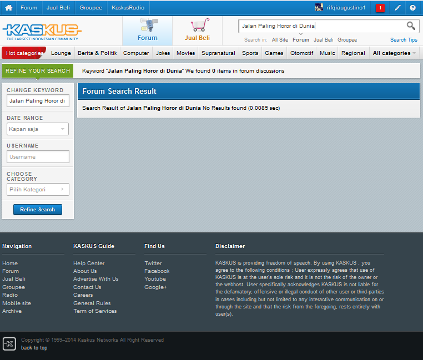Screen dimensions: 423x360
Task: Click the KASKUS logo
Action: [x=42, y=32]
